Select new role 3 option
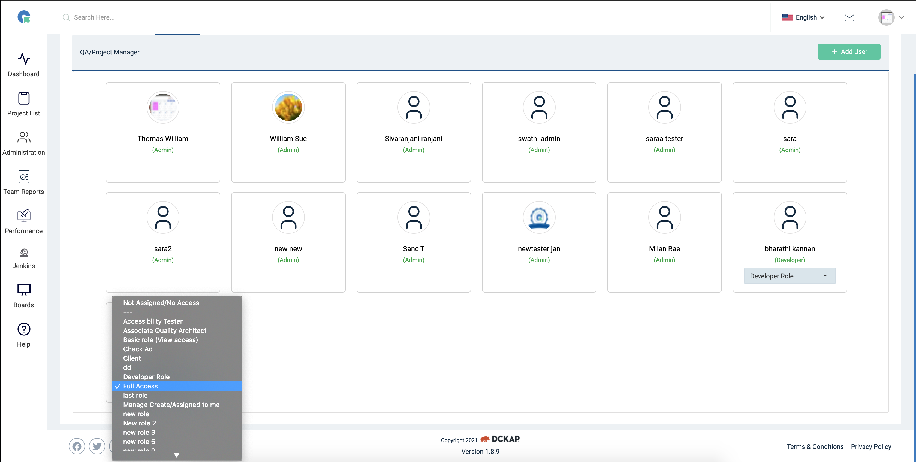The width and height of the screenshot is (916, 462). [x=177, y=432]
